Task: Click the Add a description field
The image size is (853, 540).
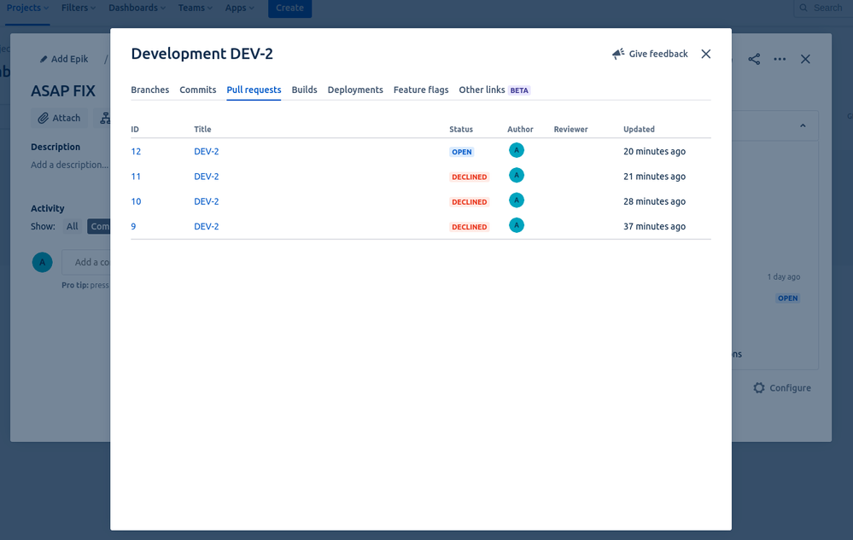Action: click(70, 165)
